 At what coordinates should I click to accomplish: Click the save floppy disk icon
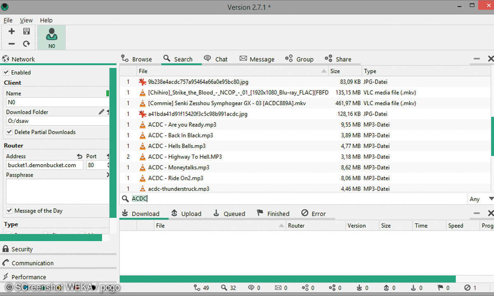point(26,31)
